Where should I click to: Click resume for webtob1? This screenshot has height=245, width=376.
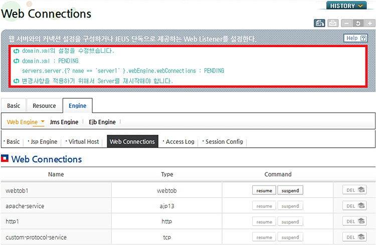(264, 190)
